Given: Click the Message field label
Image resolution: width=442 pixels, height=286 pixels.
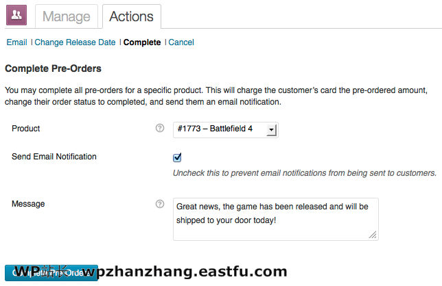Looking at the screenshot, I should (x=28, y=204).
